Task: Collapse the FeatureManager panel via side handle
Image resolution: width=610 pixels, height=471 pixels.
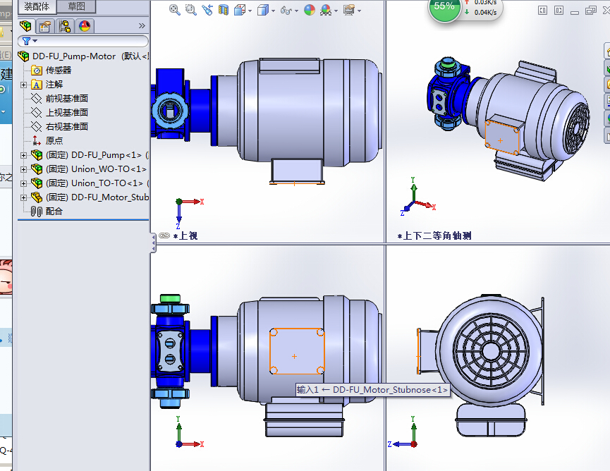Action: (153, 243)
